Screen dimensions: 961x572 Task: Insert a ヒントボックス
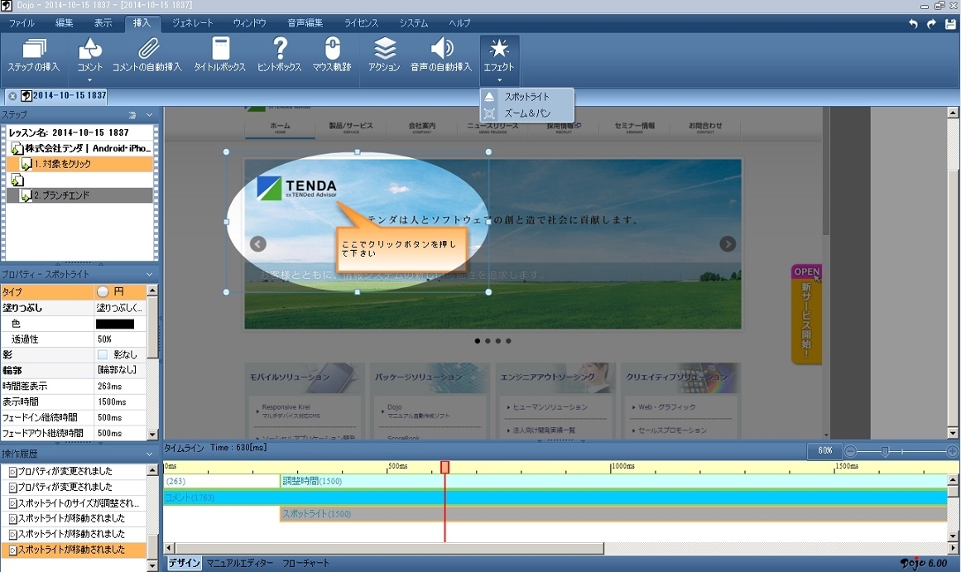[x=280, y=55]
